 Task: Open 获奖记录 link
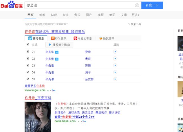tap(88, 112)
